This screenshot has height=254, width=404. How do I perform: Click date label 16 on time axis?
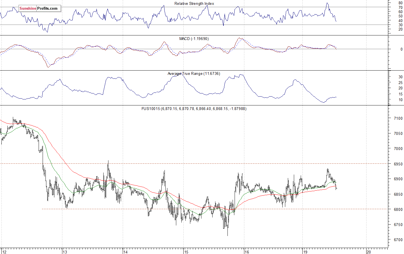(247, 252)
